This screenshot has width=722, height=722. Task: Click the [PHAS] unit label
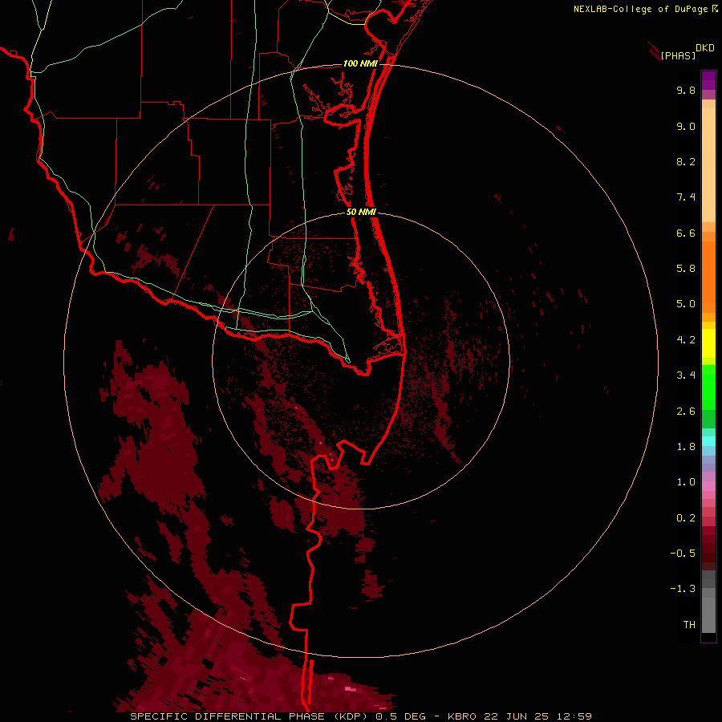(678, 56)
